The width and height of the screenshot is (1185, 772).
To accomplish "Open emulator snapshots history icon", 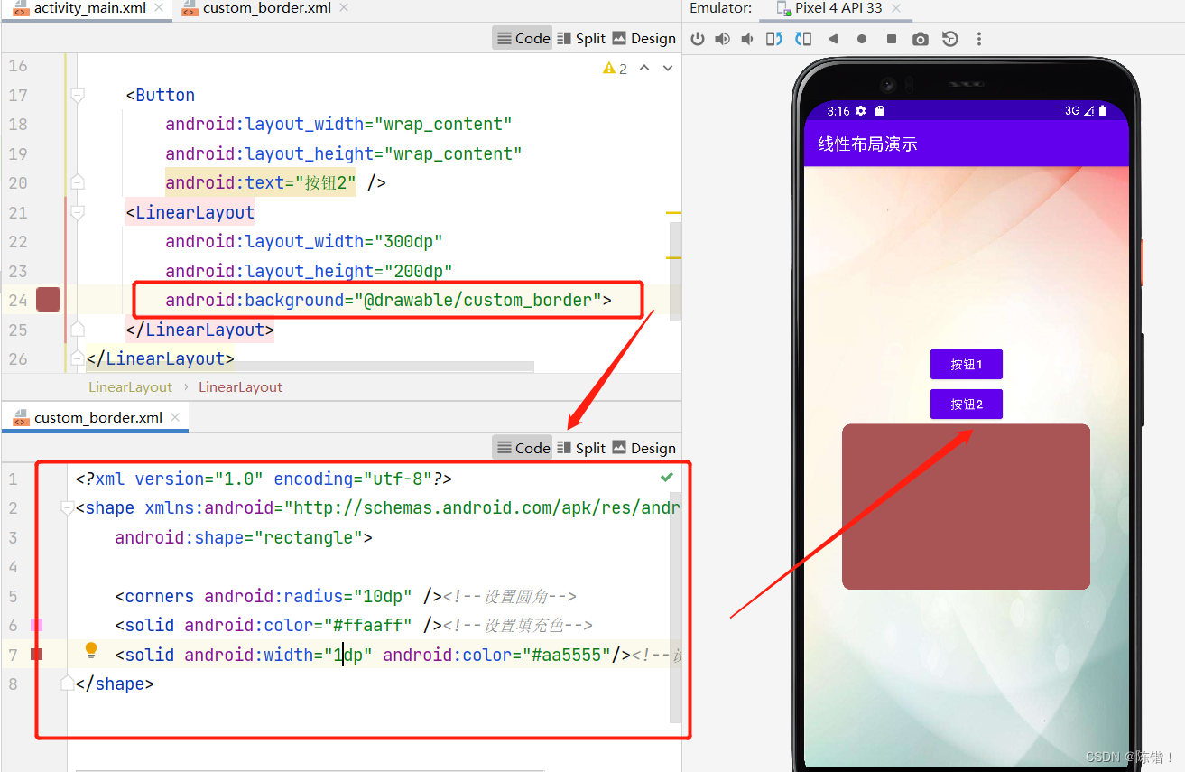I will pos(949,39).
